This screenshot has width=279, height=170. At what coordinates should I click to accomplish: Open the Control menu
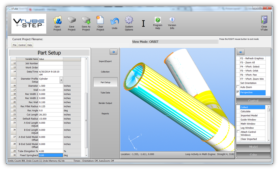[22, 45]
